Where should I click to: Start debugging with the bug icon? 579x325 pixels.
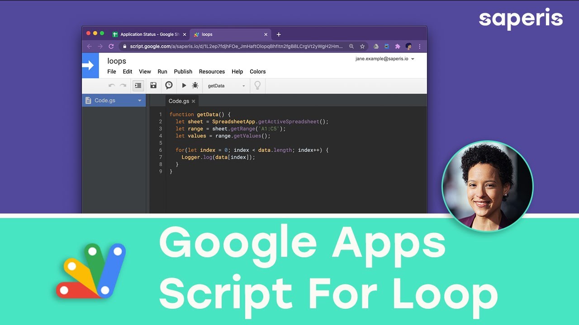195,85
